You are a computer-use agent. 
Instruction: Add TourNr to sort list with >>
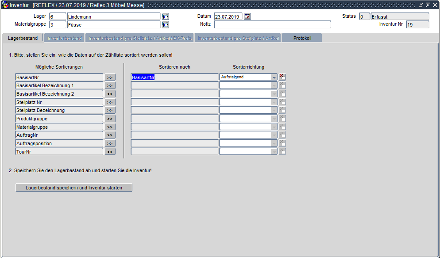110,152
